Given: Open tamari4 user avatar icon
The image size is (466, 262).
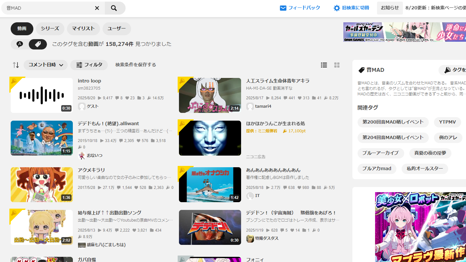Looking at the screenshot, I should (250, 106).
